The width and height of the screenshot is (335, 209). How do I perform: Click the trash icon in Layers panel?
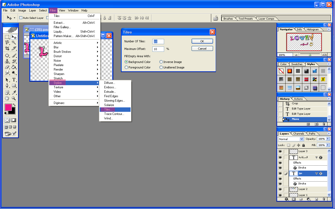[324, 199]
